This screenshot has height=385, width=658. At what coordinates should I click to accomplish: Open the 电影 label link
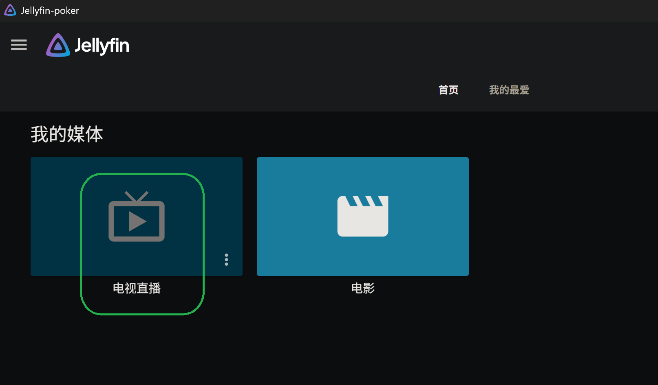point(363,288)
